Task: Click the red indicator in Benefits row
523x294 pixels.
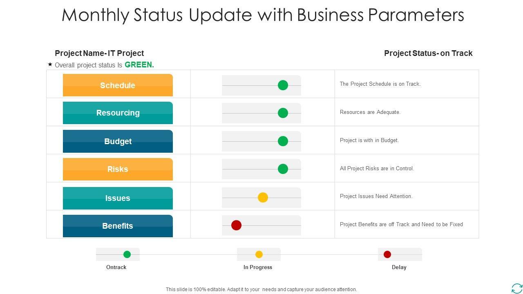Action: 236,225
